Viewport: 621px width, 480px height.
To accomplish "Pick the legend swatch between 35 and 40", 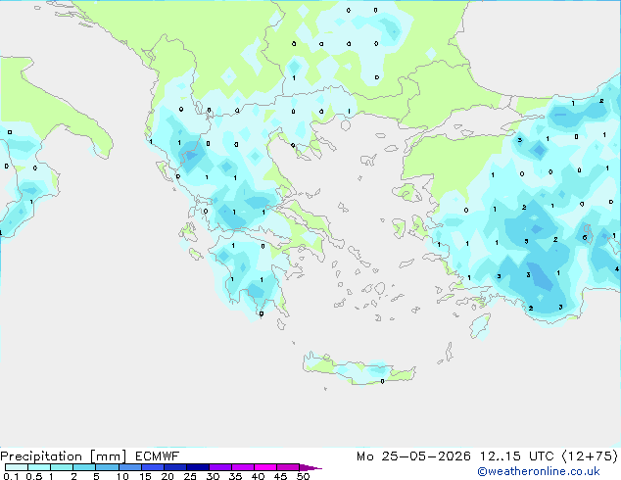I will tap(242, 467).
